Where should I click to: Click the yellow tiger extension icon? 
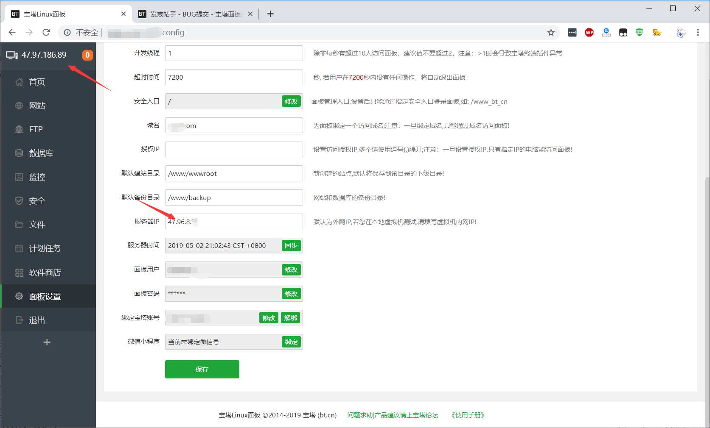point(657,33)
